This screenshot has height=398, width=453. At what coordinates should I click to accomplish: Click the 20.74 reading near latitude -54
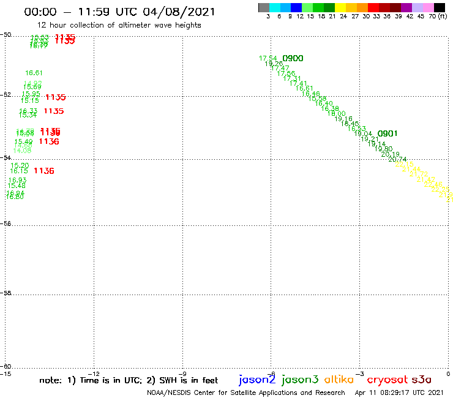397,159
